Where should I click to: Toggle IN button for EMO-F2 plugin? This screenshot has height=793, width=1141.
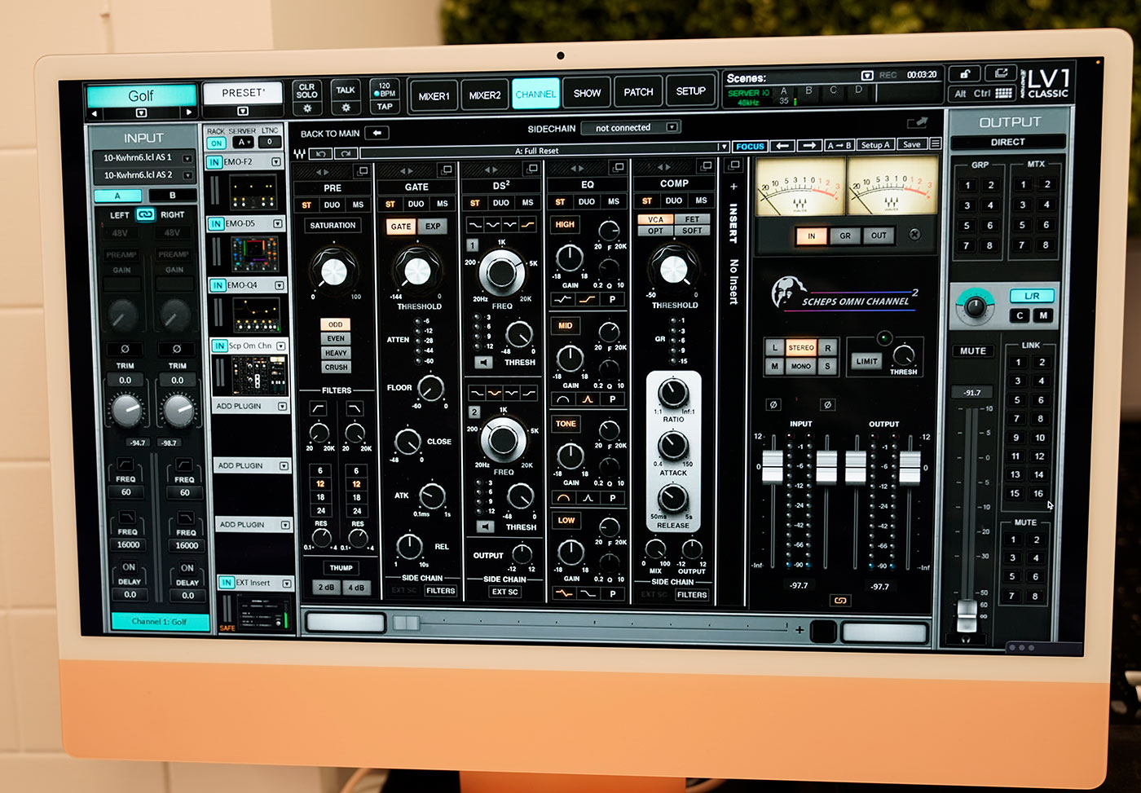214,162
